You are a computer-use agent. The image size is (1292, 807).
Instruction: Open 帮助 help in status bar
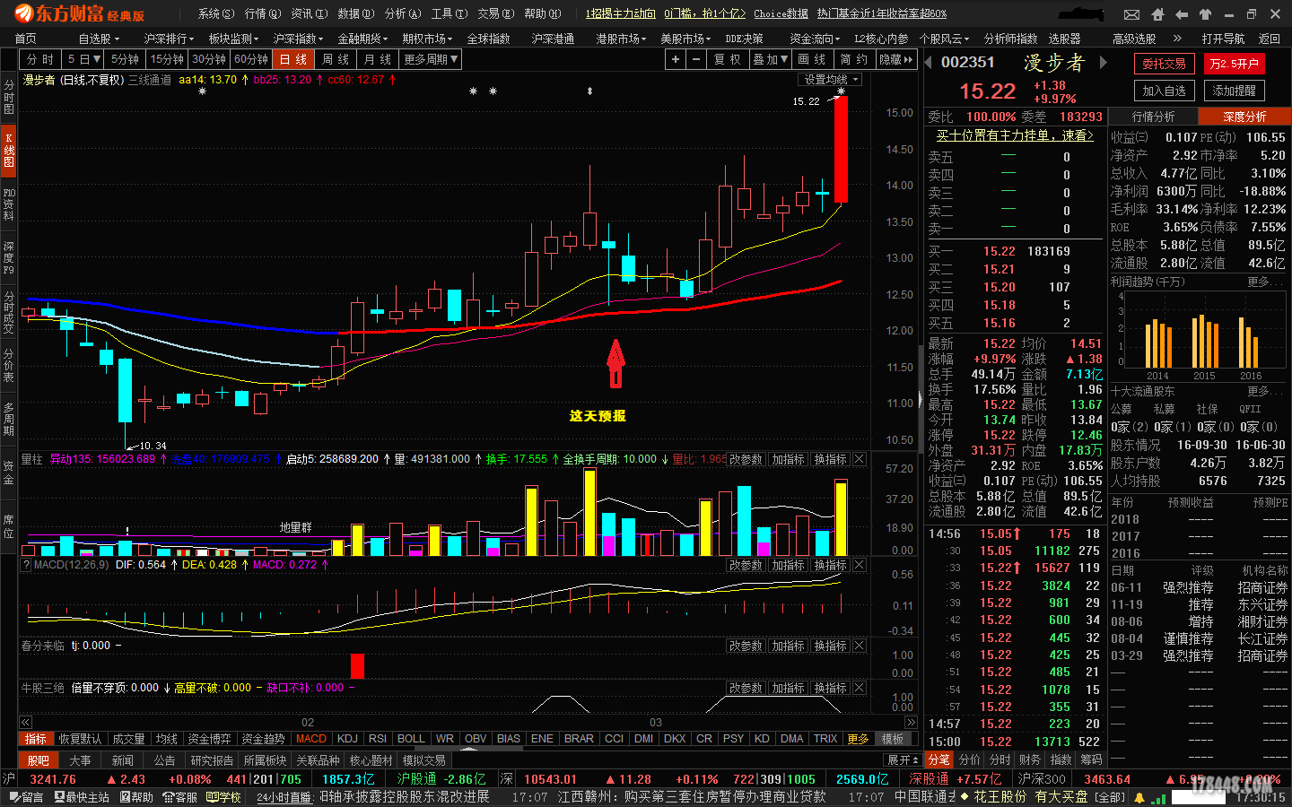click(x=135, y=797)
